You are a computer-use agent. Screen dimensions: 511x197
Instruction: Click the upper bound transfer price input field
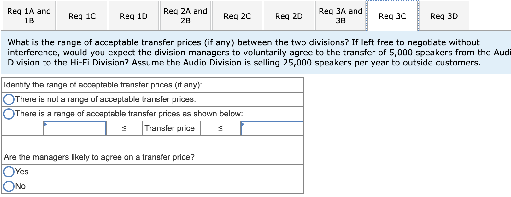click(272, 128)
